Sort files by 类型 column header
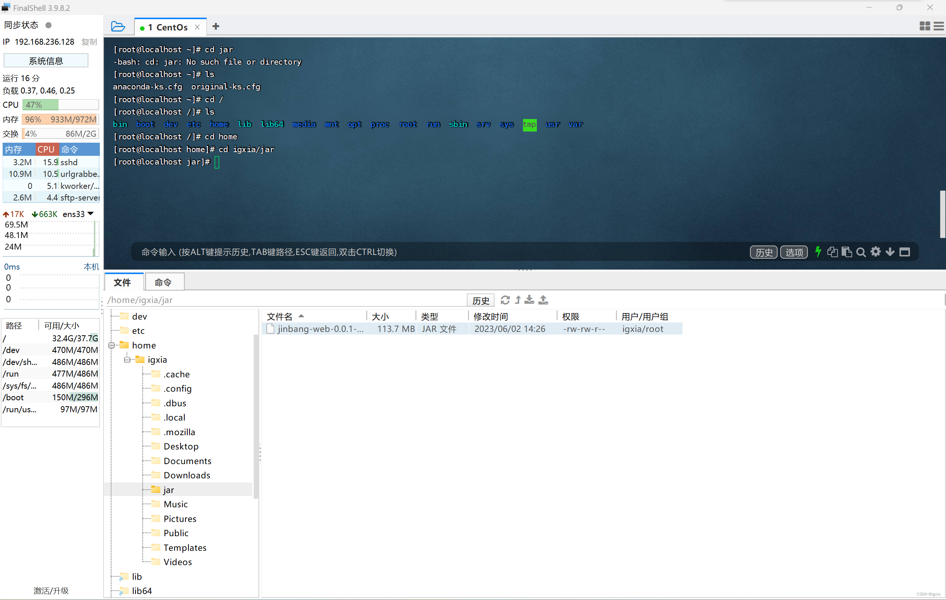946x600 pixels. pos(442,316)
